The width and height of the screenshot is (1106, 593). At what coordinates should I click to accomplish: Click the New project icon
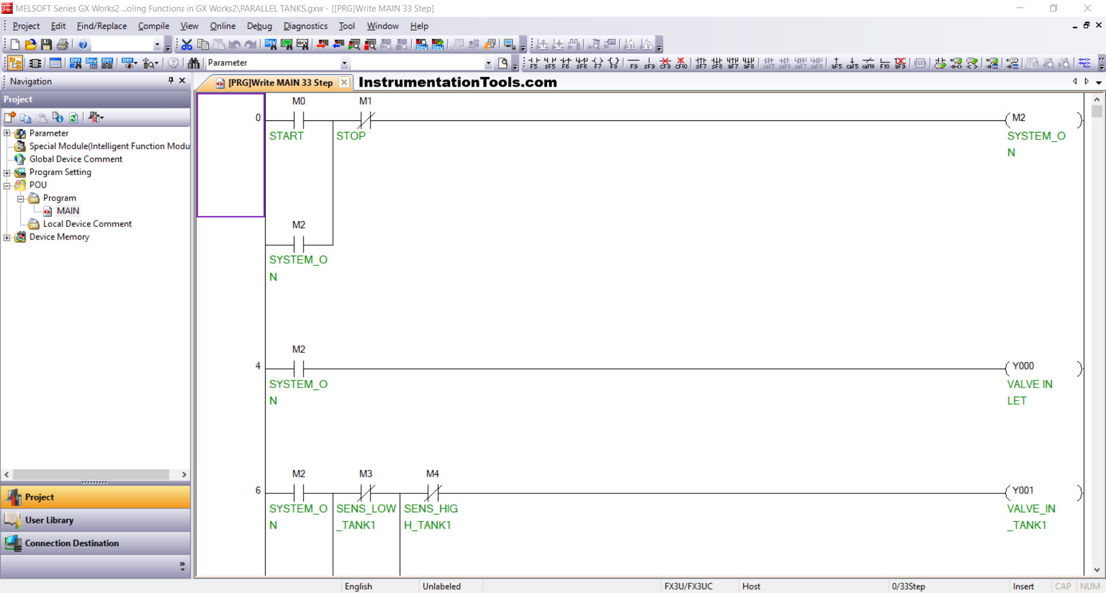click(15, 44)
